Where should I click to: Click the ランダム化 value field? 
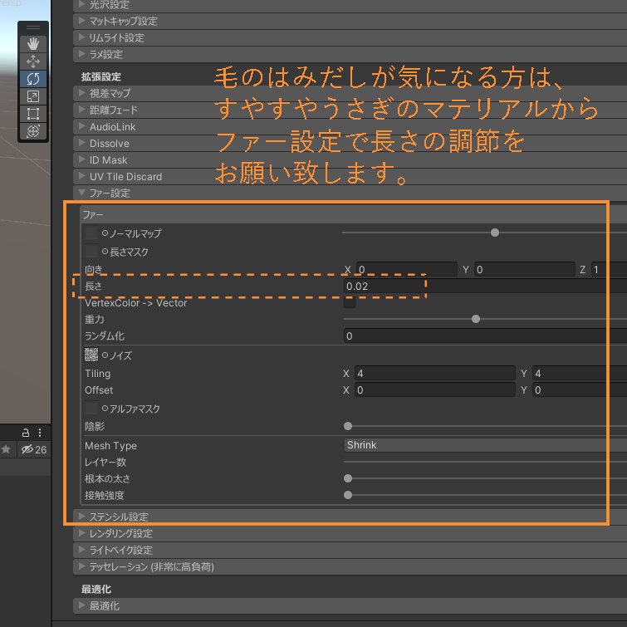tap(486, 336)
